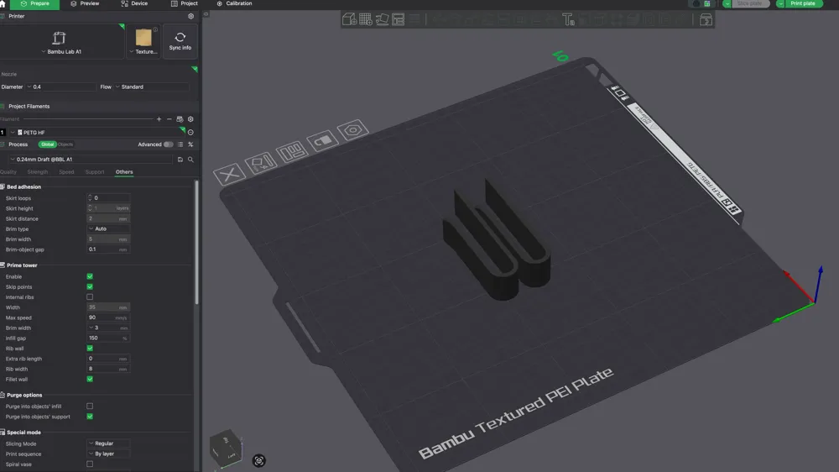The image size is (839, 472).
Task: Uncheck Prime tower Enable checkbox
Action: pyautogui.click(x=90, y=276)
